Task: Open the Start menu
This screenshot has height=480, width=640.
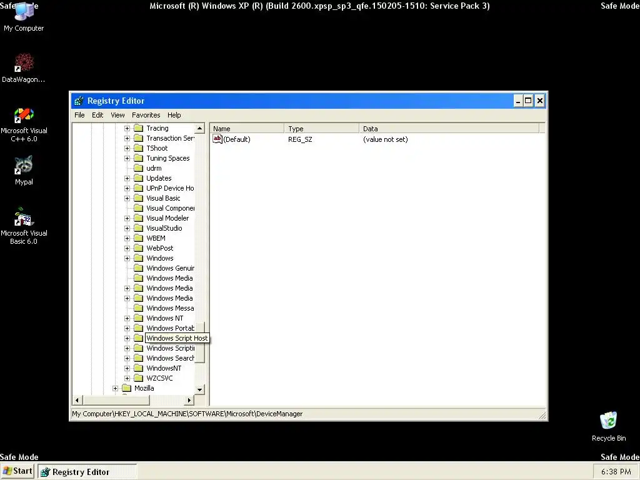Action: (17, 471)
